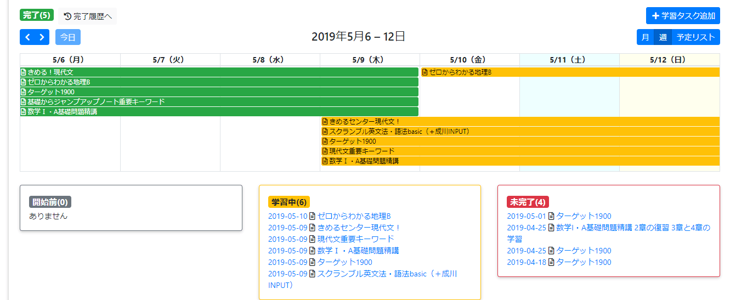The width and height of the screenshot is (730, 300).
Task: Select the 5/11（土）day header
Action: pyautogui.click(x=569, y=60)
